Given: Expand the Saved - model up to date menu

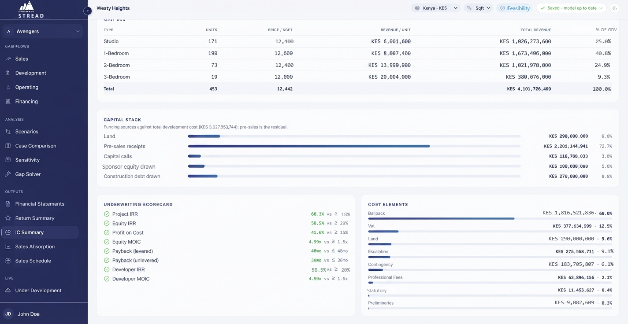Looking at the screenshot, I should pos(571,8).
